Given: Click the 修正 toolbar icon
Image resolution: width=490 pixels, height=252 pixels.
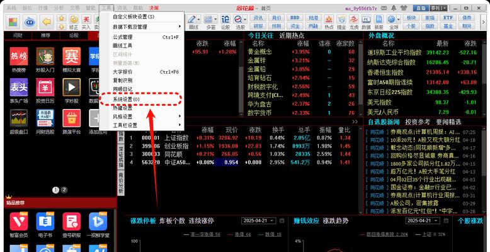Looking at the screenshot, I should 74,22.
